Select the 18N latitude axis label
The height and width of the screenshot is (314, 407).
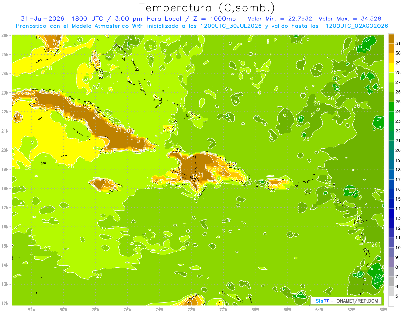5,188
